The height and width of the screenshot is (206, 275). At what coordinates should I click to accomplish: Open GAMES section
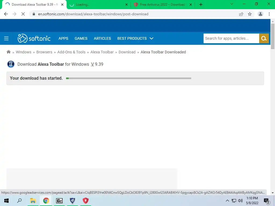(81, 38)
